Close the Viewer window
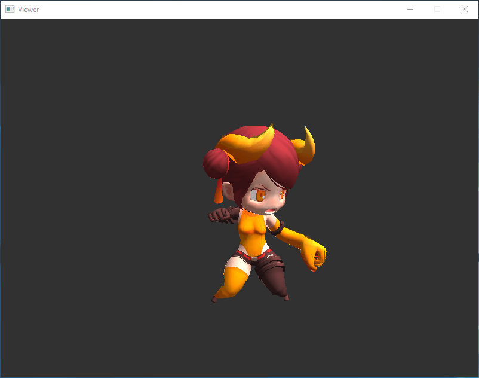 464,9
